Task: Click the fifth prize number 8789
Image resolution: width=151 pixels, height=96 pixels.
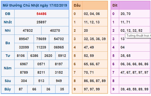Action: click(24, 72)
